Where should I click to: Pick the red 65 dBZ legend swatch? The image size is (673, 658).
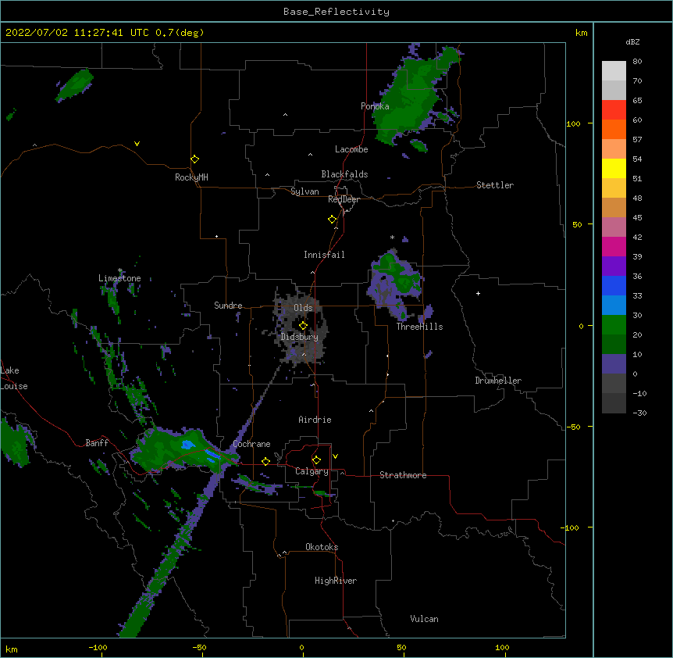pos(614,109)
